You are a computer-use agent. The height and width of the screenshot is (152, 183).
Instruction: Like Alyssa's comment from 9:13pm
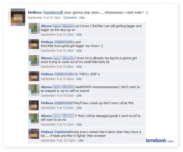click(x=79, y=34)
